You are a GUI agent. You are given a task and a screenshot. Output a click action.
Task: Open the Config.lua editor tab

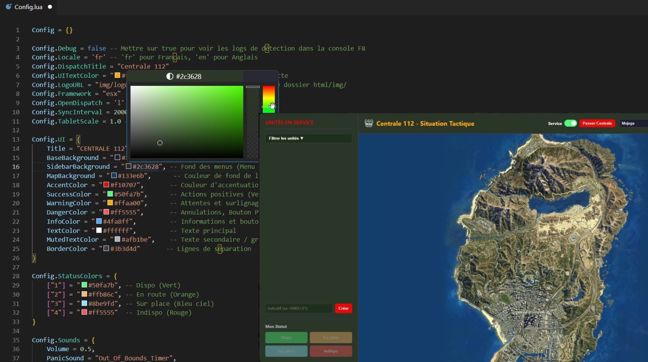point(29,7)
